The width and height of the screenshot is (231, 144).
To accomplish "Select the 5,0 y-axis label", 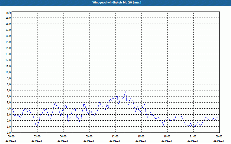I will point(9,103).
